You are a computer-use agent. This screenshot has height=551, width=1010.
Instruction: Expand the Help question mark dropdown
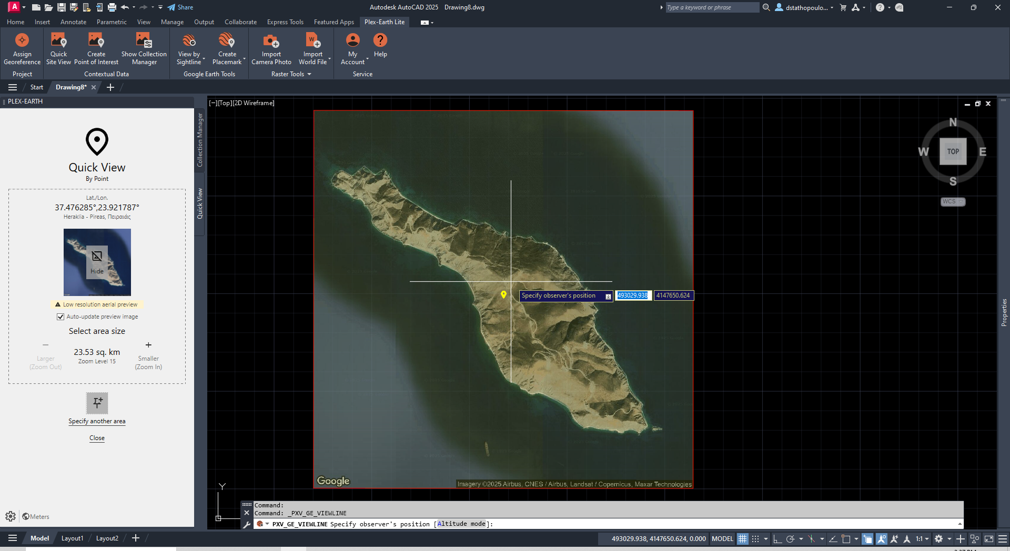click(890, 7)
